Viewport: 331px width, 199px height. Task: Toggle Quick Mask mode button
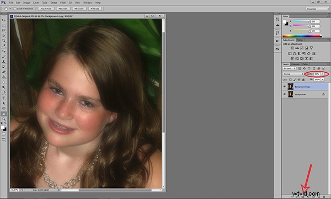tap(4, 134)
